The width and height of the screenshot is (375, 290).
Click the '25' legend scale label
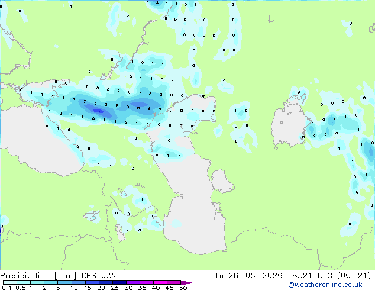click(x=115, y=288)
